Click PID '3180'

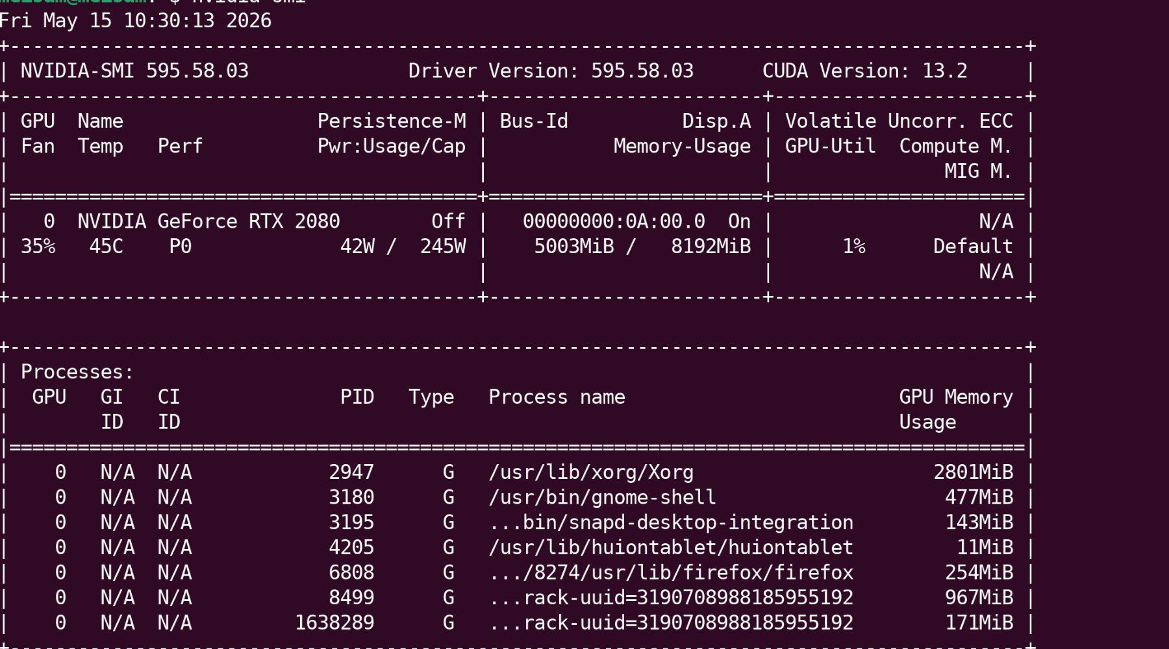point(351,498)
